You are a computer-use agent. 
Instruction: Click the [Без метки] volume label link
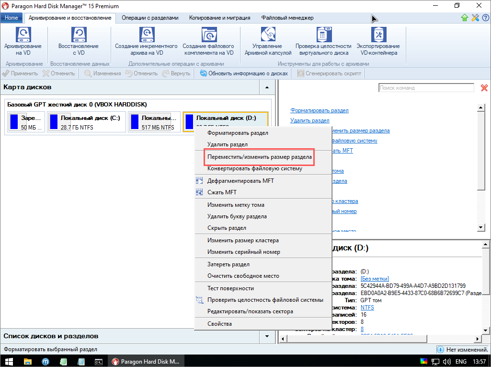coord(375,279)
